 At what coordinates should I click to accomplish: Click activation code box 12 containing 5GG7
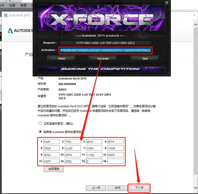pos(115,155)
